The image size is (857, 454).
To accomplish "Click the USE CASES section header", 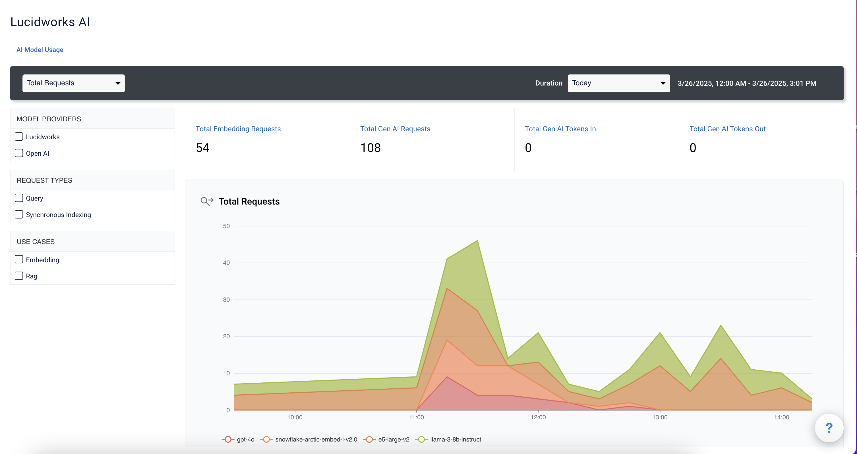I will pyautogui.click(x=36, y=241).
